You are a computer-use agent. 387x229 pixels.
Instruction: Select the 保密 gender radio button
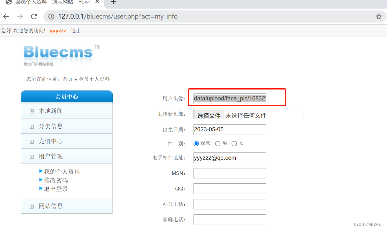click(196, 144)
